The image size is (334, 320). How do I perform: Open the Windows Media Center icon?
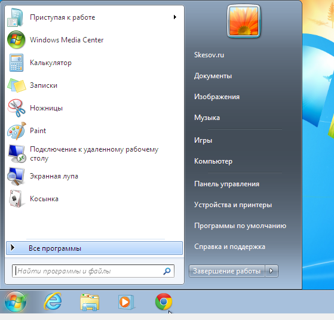(16, 40)
